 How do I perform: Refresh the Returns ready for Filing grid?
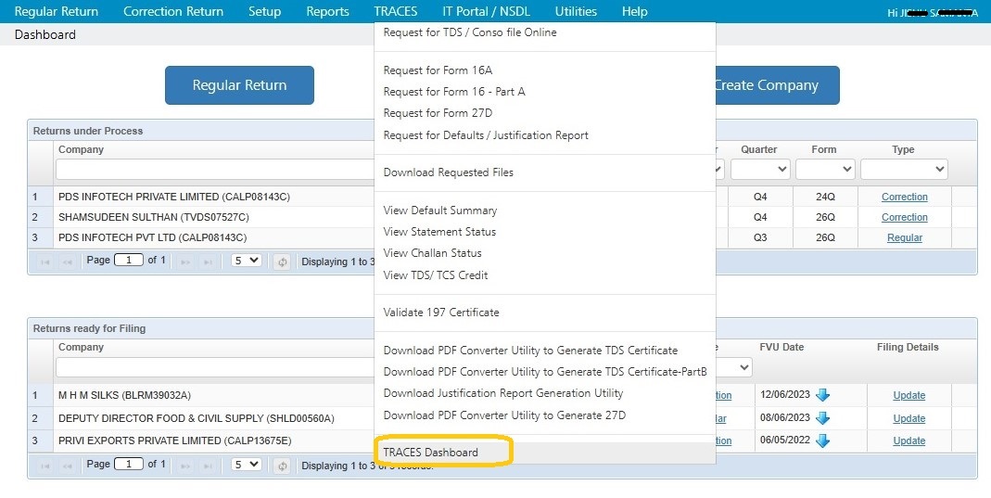coord(283,465)
